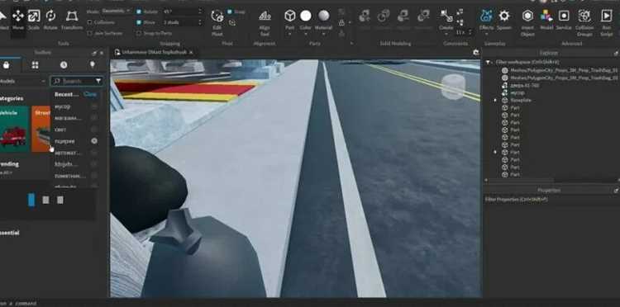Click the Spawn gear icon
Viewport: 620px width, 307px height.
(x=504, y=17)
